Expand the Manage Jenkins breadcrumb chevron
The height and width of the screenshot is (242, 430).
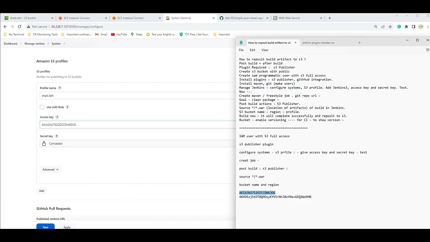coord(48,44)
